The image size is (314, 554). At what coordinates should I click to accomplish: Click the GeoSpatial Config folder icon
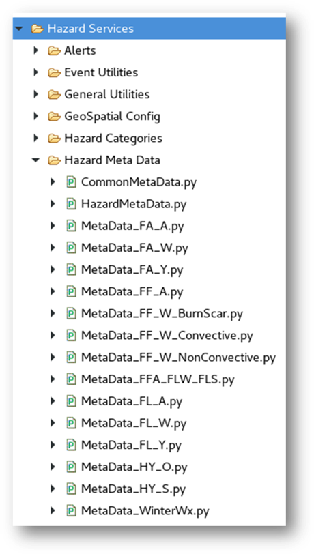[x=55, y=117]
